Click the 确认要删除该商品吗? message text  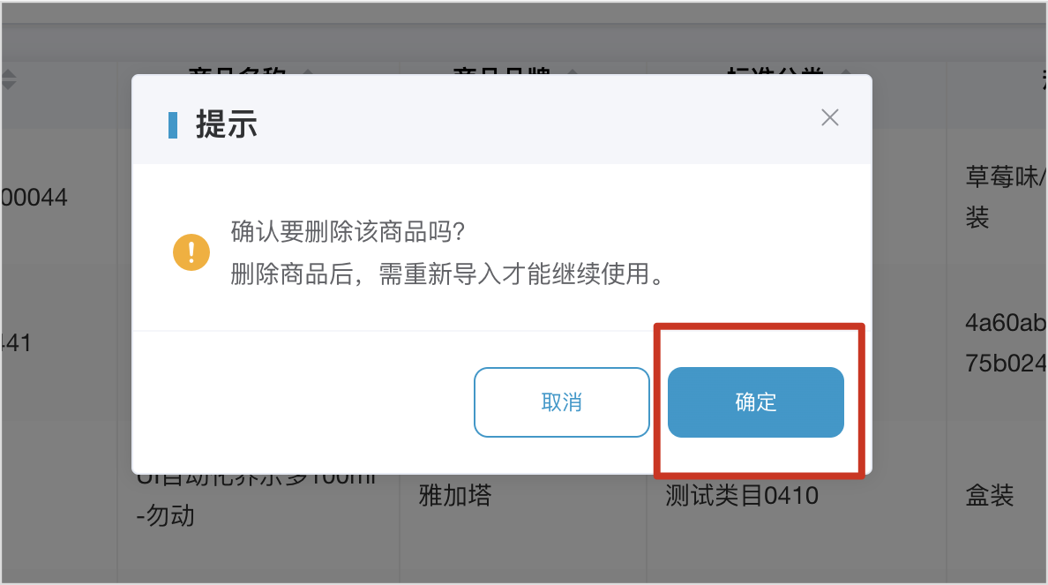(348, 231)
